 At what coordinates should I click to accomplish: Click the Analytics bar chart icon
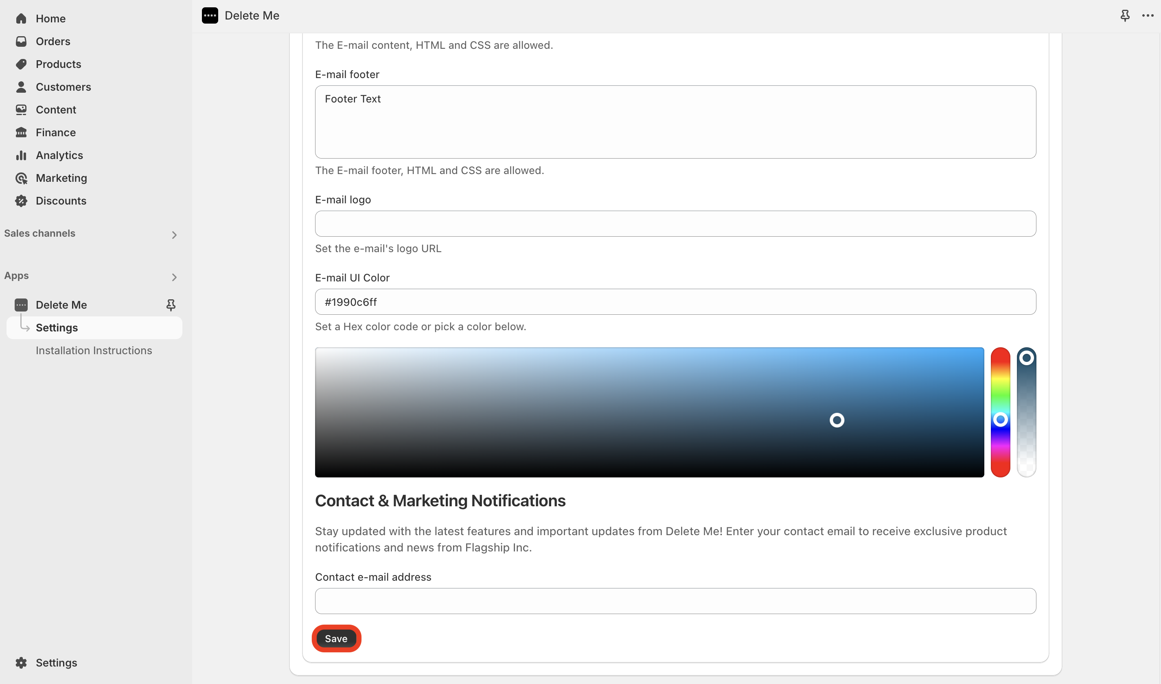(21, 155)
